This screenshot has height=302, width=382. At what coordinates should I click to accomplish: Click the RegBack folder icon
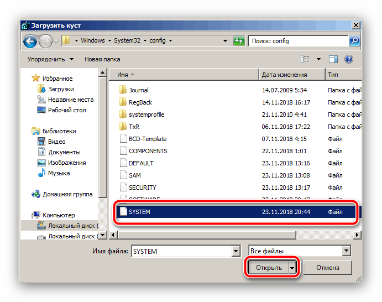[x=123, y=102]
